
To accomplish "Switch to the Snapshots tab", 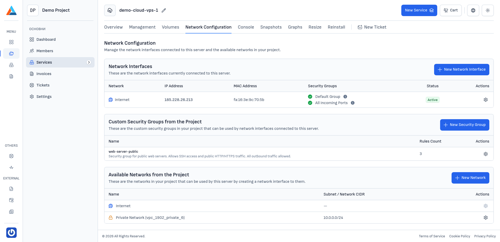I will [271, 27].
